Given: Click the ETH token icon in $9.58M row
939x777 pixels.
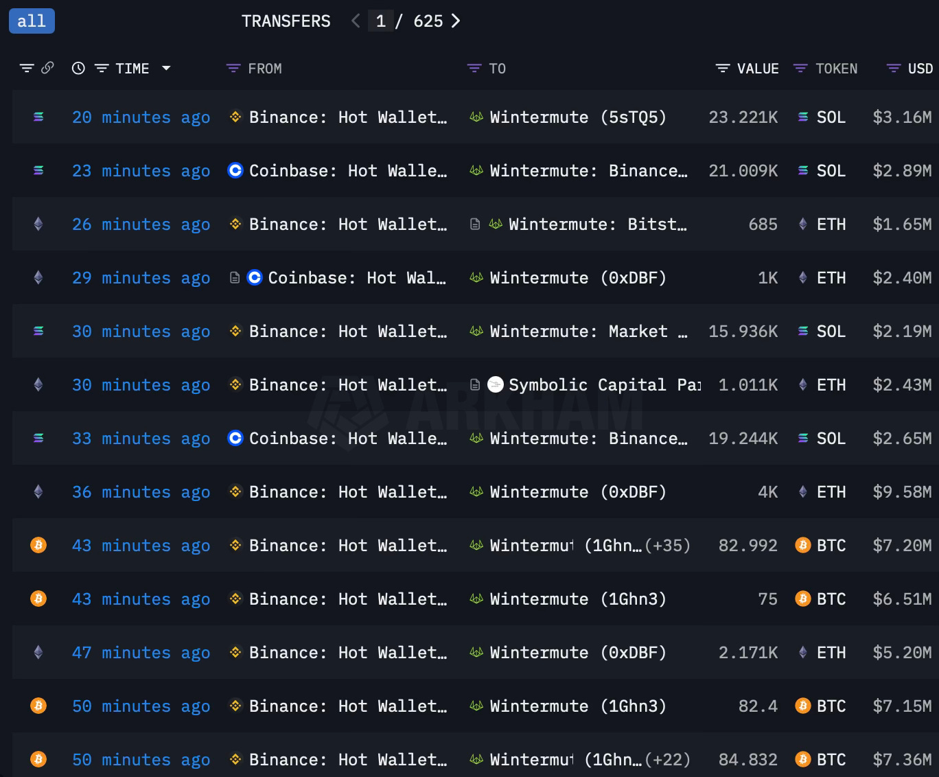Looking at the screenshot, I should click(802, 492).
